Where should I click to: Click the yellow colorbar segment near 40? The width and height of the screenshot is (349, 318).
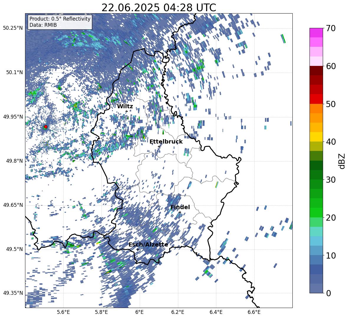[316, 137]
